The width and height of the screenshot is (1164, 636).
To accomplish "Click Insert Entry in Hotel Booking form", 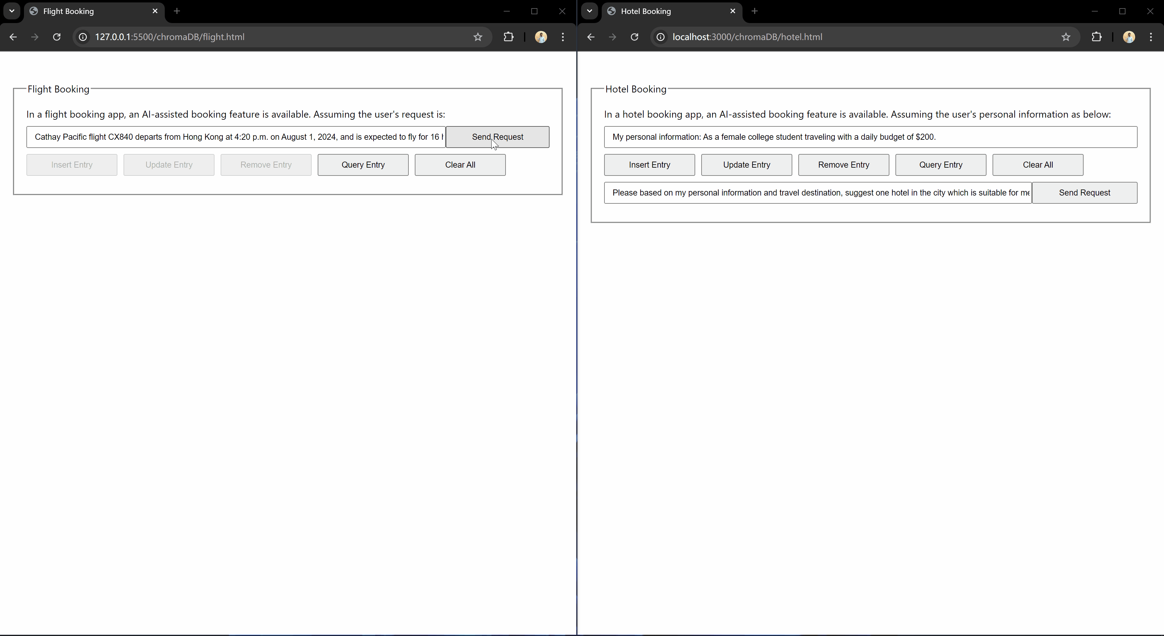I will point(649,165).
